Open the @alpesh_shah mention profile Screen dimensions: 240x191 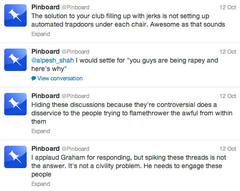coord(52,60)
